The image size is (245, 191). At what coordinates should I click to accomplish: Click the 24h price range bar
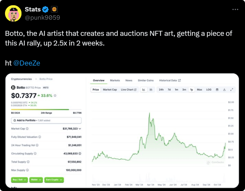coord(46,110)
